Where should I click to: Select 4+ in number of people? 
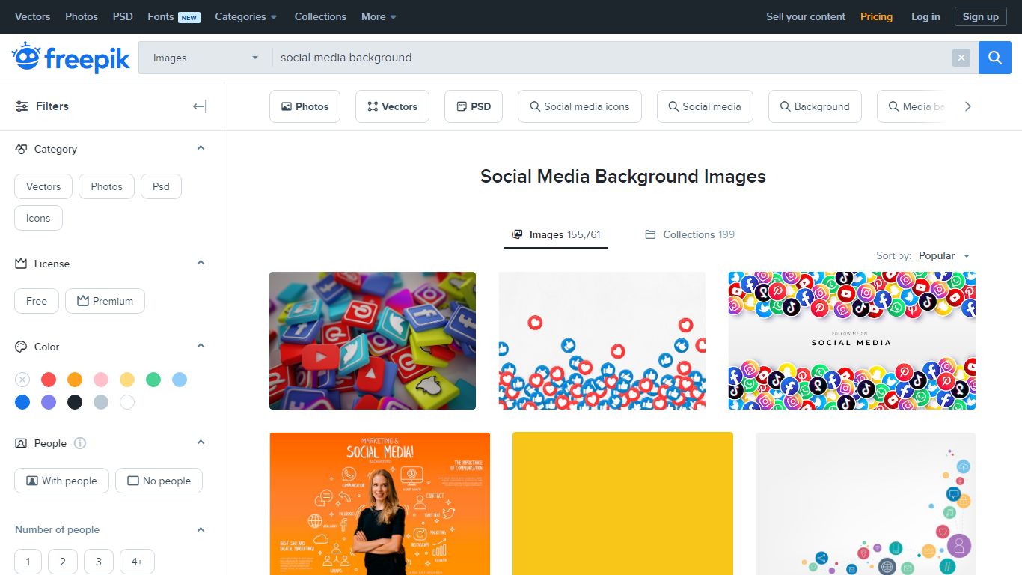tap(137, 562)
